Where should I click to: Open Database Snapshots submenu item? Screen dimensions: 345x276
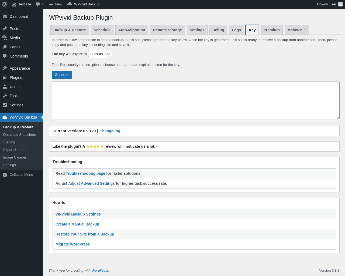19,135
